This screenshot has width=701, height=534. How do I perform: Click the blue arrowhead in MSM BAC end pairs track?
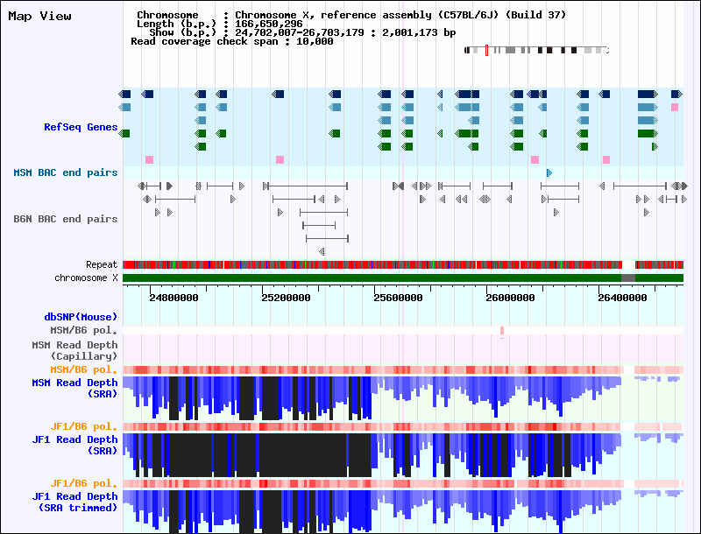coord(549,172)
